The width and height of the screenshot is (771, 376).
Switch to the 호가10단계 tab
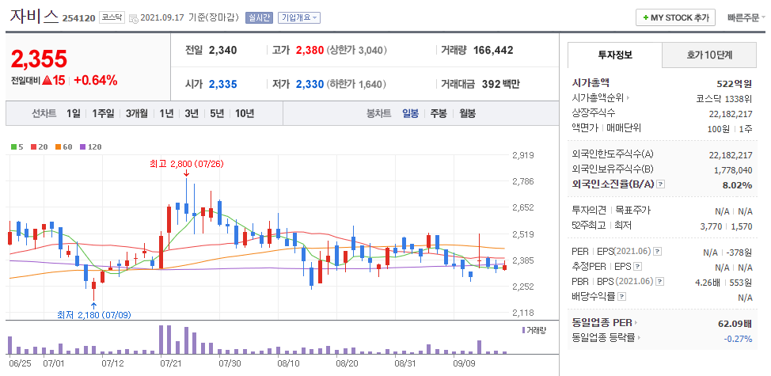pyautogui.click(x=709, y=55)
